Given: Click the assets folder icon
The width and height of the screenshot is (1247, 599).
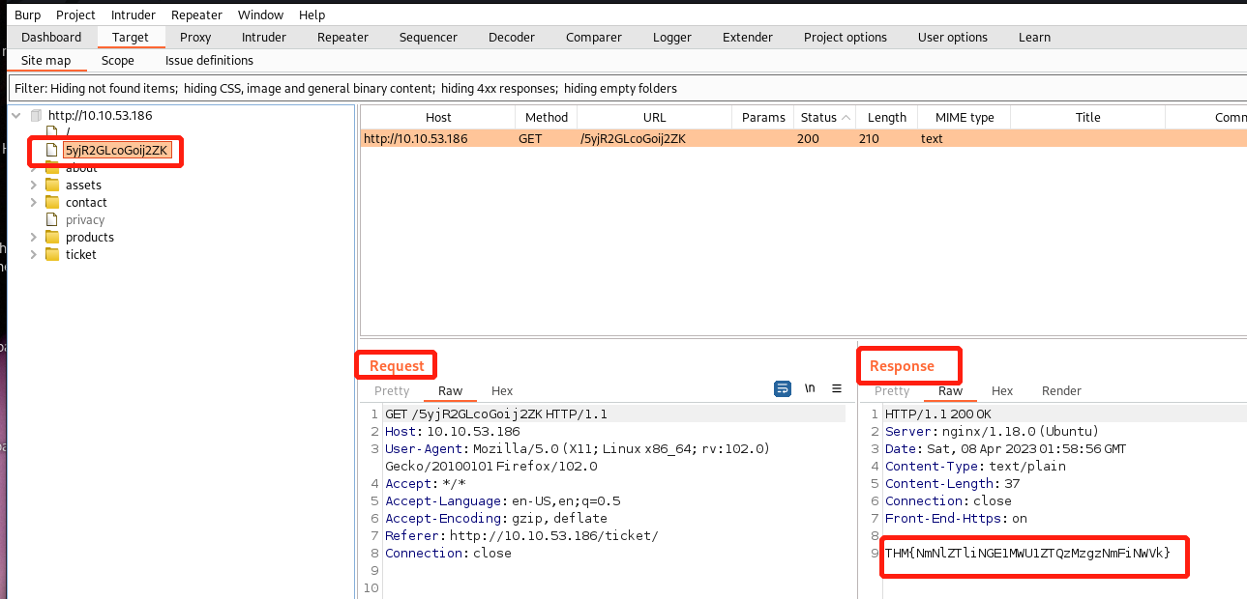Looking at the screenshot, I should pos(52,185).
